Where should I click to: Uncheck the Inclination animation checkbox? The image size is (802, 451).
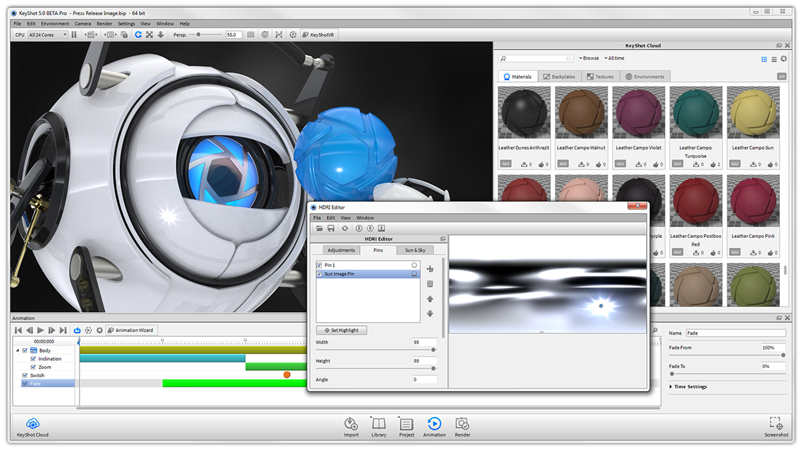tap(33, 359)
